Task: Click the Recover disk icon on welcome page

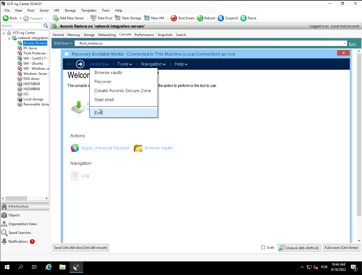Action: tap(78, 107)
